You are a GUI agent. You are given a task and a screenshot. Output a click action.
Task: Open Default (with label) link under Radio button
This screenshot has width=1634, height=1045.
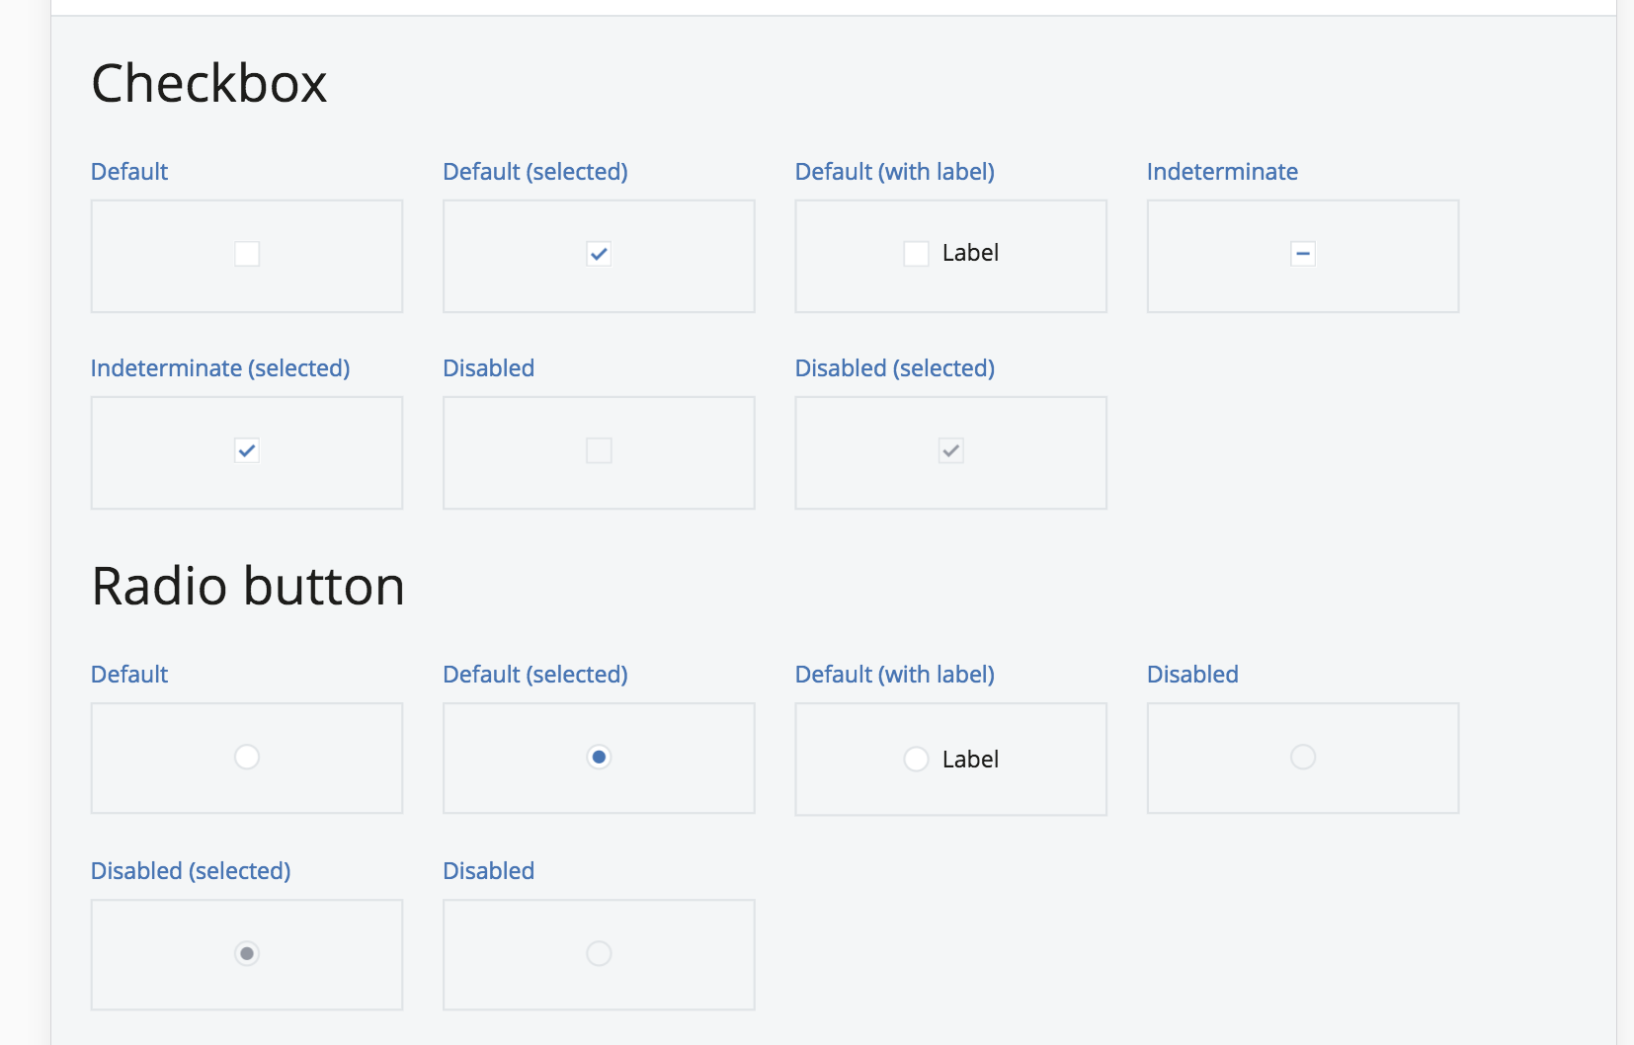(894, 675)
